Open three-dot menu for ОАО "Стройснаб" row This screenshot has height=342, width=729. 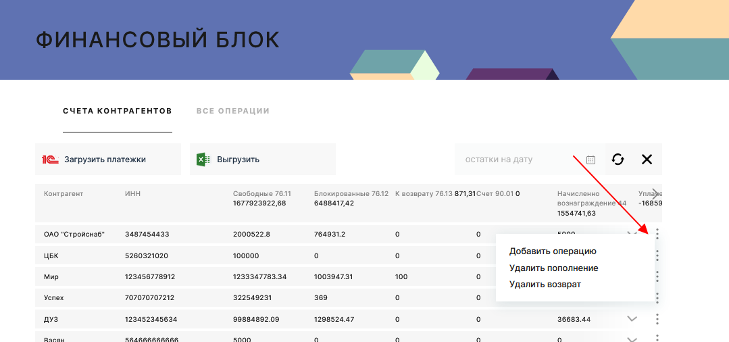(657, 234)
